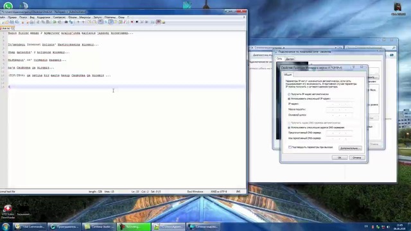Select the Общие tab in TCP/IPv4 dialog
The height and width of the screenshot is (231, 411).
(x=288, y=74)
